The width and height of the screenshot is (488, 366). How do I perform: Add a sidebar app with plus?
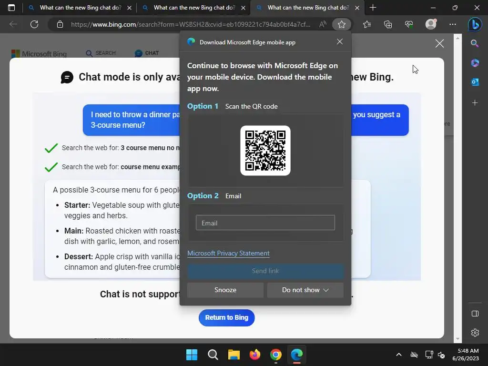[x=475, y=103]
